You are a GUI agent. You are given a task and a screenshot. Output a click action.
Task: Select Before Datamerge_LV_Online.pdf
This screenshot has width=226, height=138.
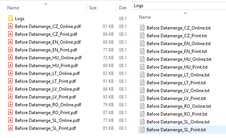click(47, 89)
